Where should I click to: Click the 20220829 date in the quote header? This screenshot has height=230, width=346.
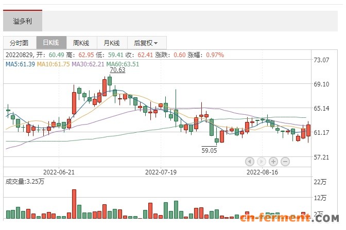[x=19, y=55]
